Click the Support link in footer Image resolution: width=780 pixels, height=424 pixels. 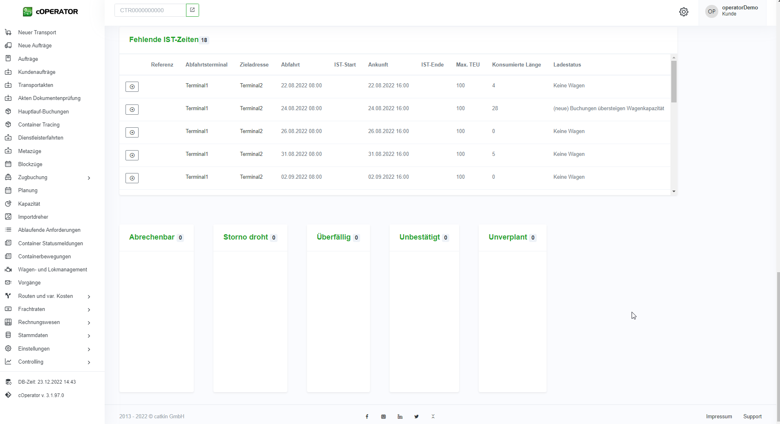tap(752, 417)
